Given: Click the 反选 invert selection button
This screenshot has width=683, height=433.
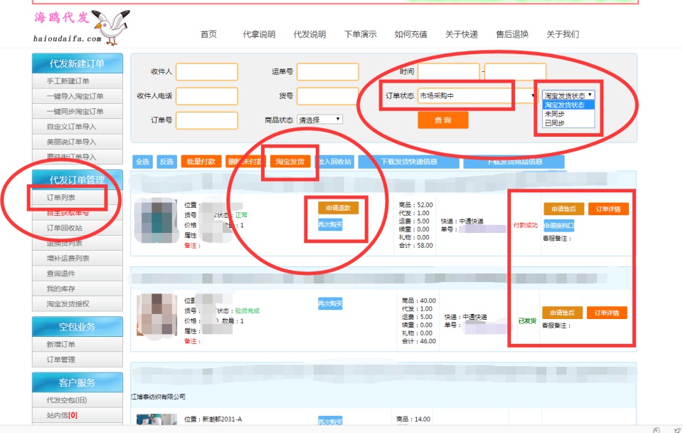Looking at the screenshot, I should (x=167, y=162).
